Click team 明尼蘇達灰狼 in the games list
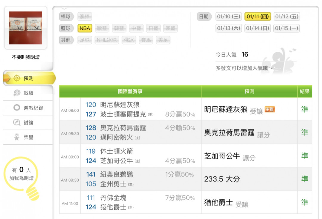Image resolution: width=322 pixels, height=219 pixels. 120,105
